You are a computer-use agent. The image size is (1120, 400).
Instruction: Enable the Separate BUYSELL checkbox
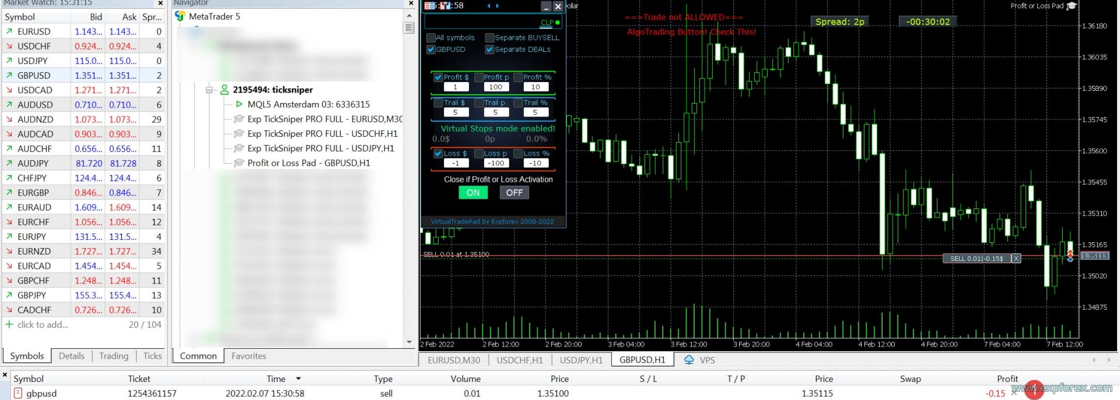pos(490,38)
